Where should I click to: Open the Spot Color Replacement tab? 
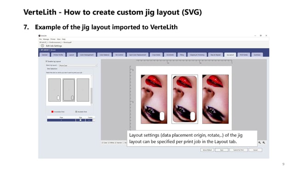coord(137,55)
